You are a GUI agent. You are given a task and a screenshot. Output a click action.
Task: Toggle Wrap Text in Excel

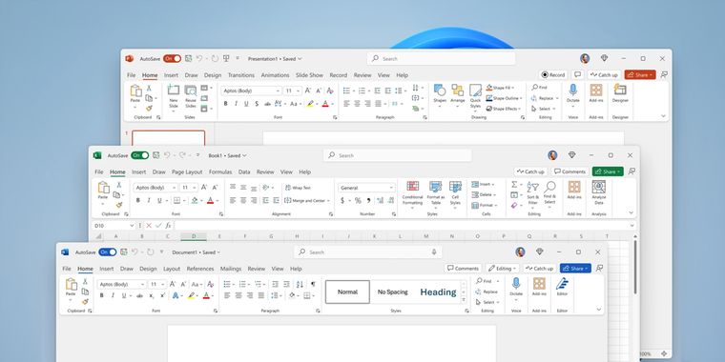click(x=299, y=188)
